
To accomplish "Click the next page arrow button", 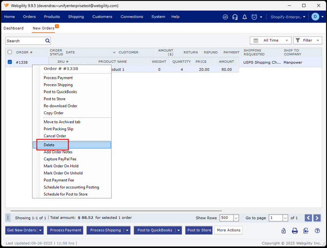I will (x=317, y=218).
